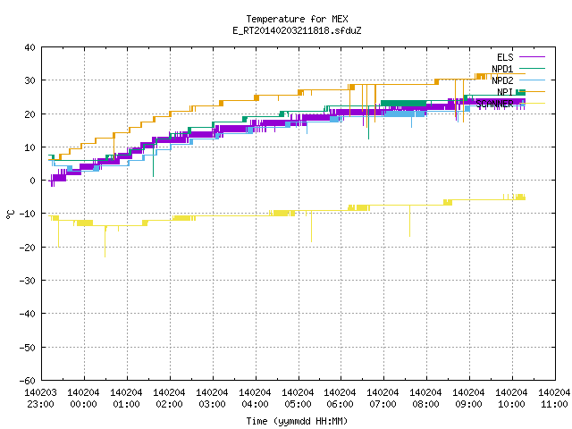Click the green NPD1 legend line sample
The width and height of the screenshot is (572, 429).
[x=532, y=68]
